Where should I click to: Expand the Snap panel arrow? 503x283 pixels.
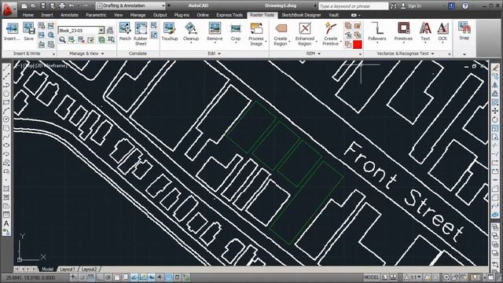click(464, 54)
